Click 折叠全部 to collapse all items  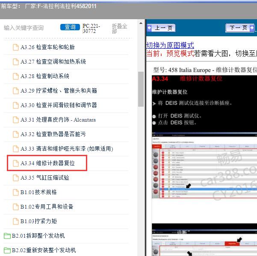(119, 29)
